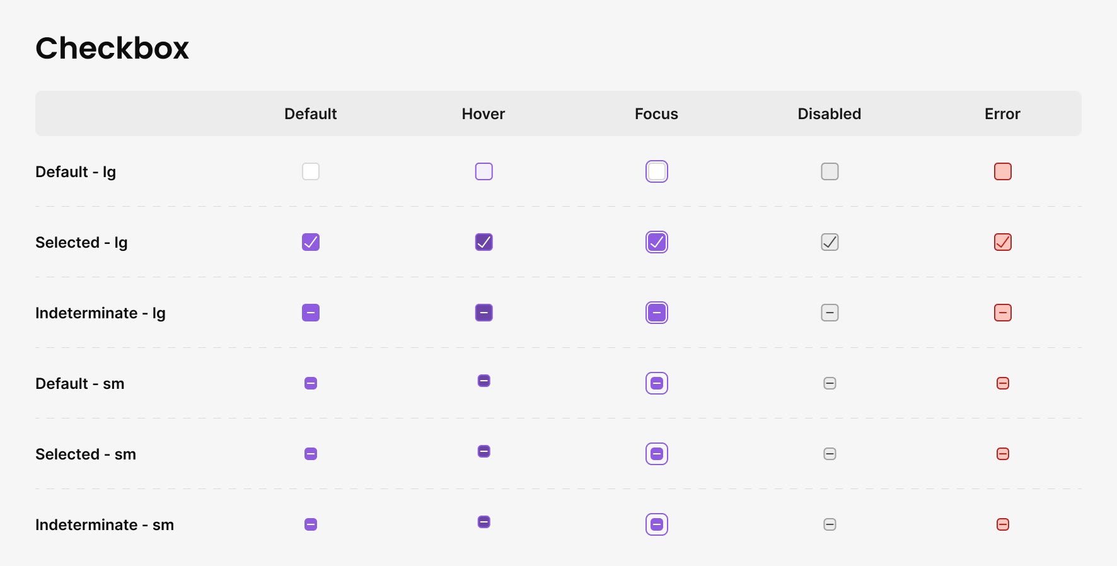Click the focused Default - lg checkbox
The height and width of the screenshot is (566, 1117).
[x=657, y=171]
